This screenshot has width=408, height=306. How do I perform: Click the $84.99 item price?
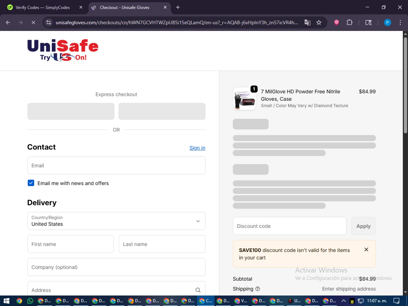(x=367, y=92)
